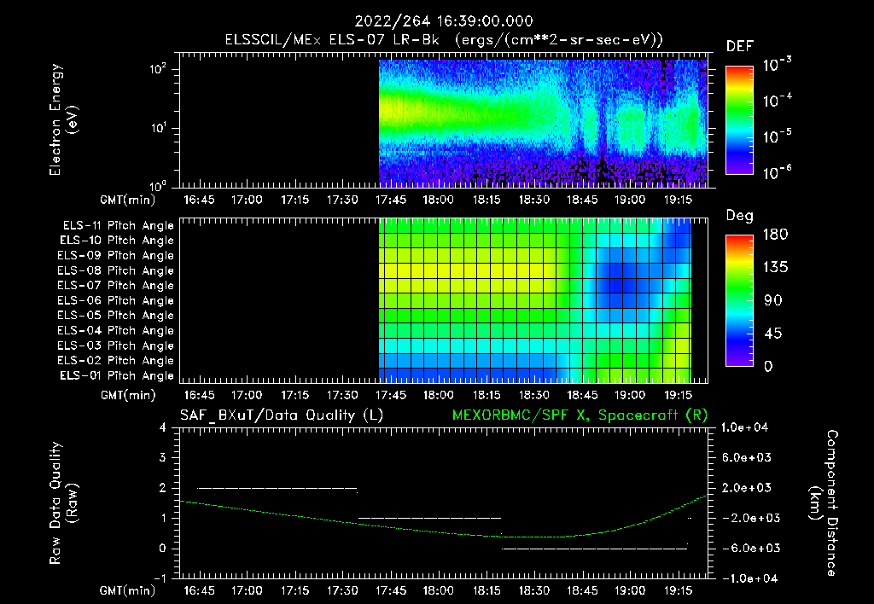Click the Raw Data Quality (Raw) axis label
874x604 pixels.
click(63, 503)
